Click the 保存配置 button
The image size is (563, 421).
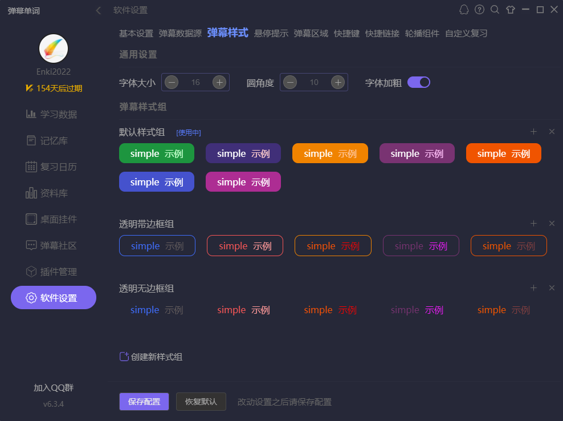point(144,402)
